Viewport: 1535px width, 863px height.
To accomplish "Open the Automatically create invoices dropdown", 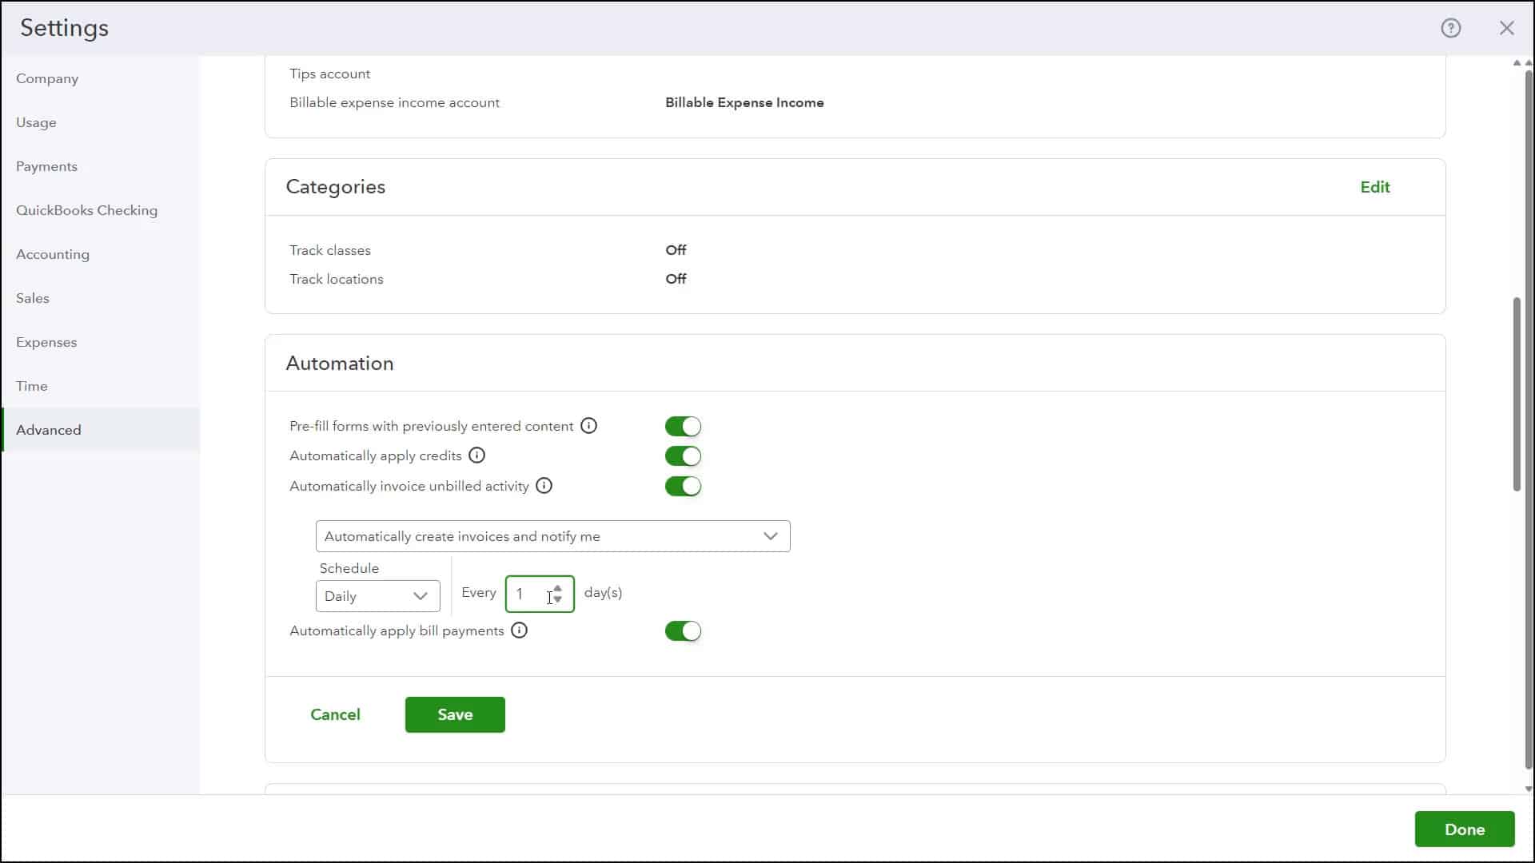I will click(552, 536).
